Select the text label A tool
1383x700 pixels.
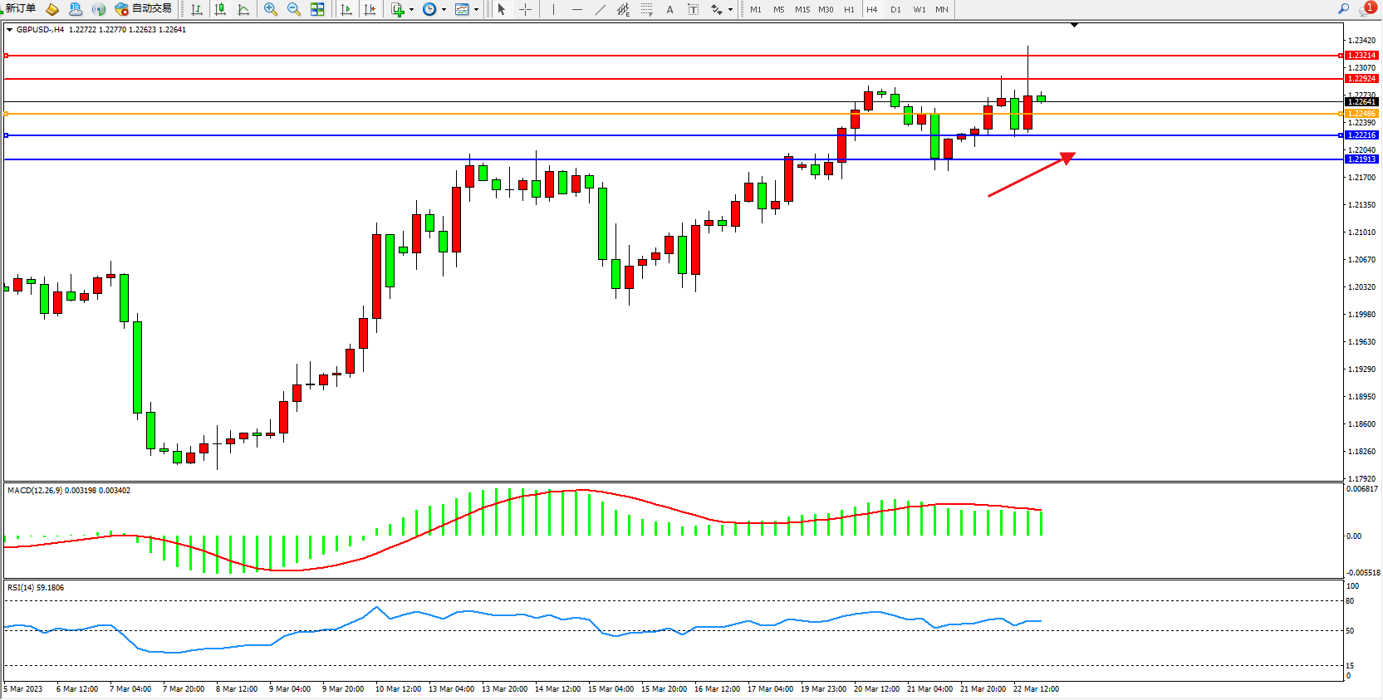tap(669, 10)
